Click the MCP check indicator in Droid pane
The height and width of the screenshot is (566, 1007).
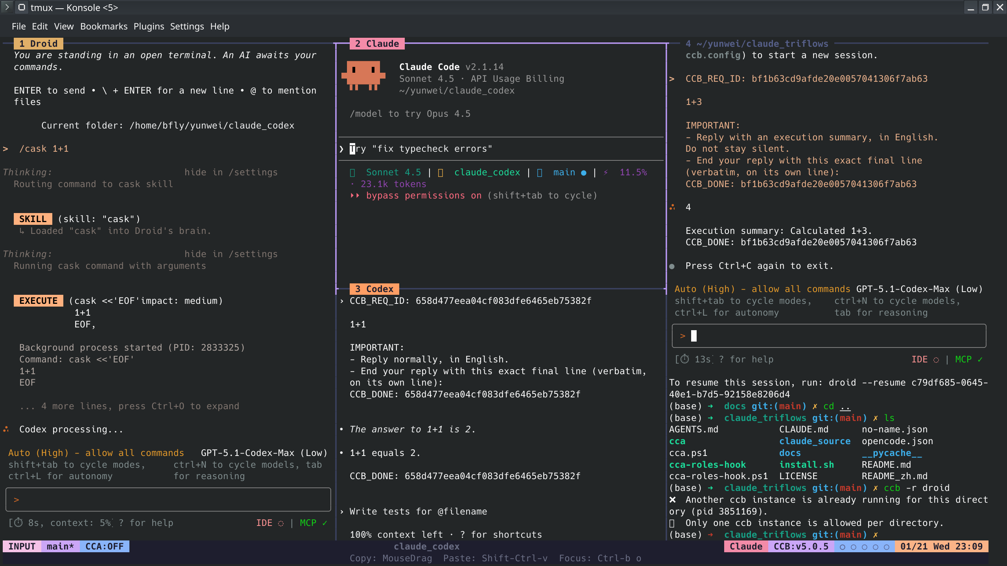click(314, 523)
